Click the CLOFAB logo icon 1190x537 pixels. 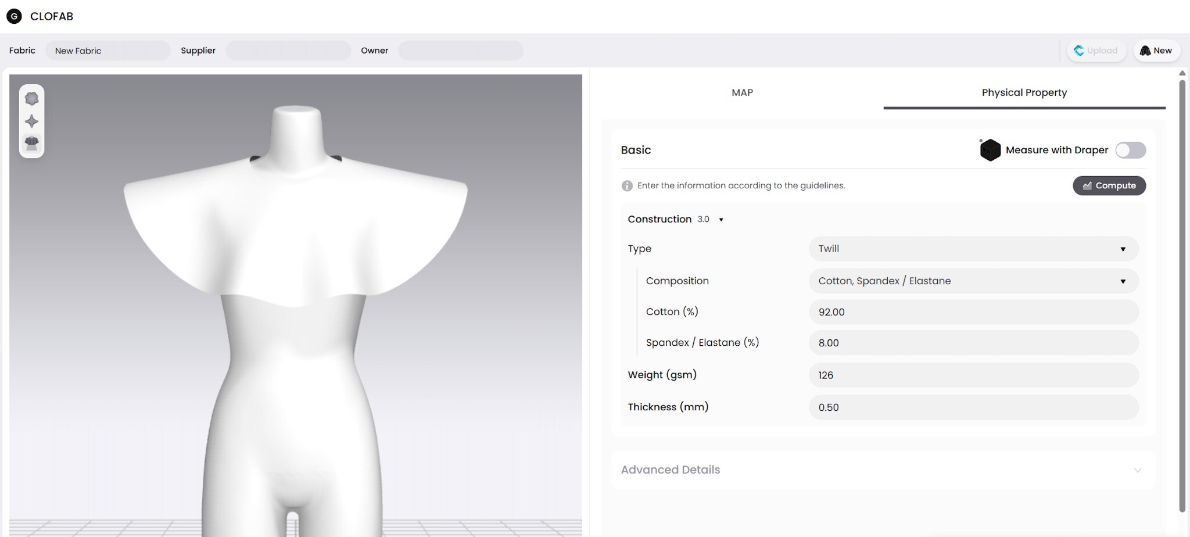tap(14, 16)
